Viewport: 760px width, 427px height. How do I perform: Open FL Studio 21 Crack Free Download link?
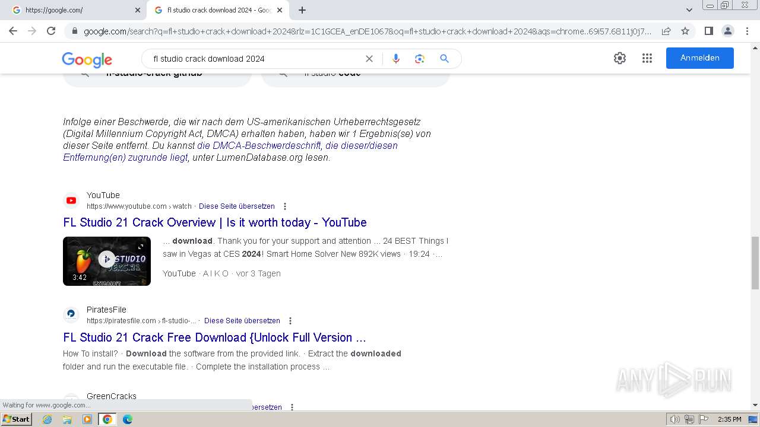coord(214,337)
